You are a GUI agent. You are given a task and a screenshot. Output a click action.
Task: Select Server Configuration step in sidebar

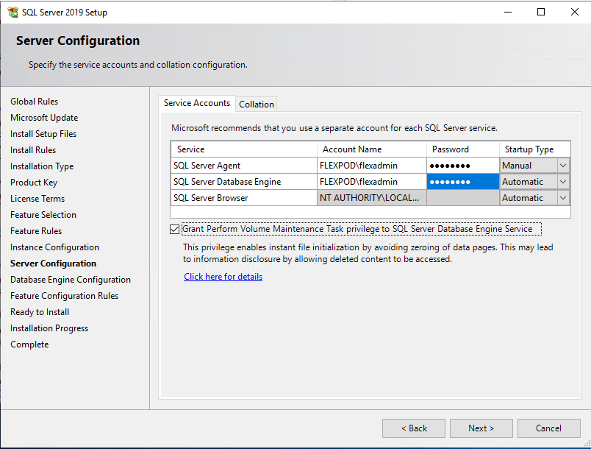[x=53, y=264]
